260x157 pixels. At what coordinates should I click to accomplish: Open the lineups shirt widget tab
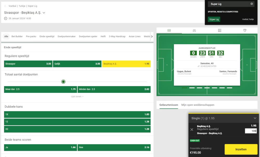245,30
